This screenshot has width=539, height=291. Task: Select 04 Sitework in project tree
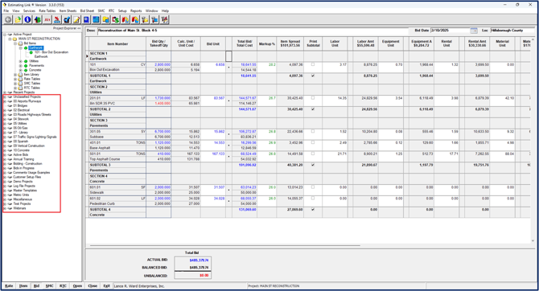tap(21, 119)
